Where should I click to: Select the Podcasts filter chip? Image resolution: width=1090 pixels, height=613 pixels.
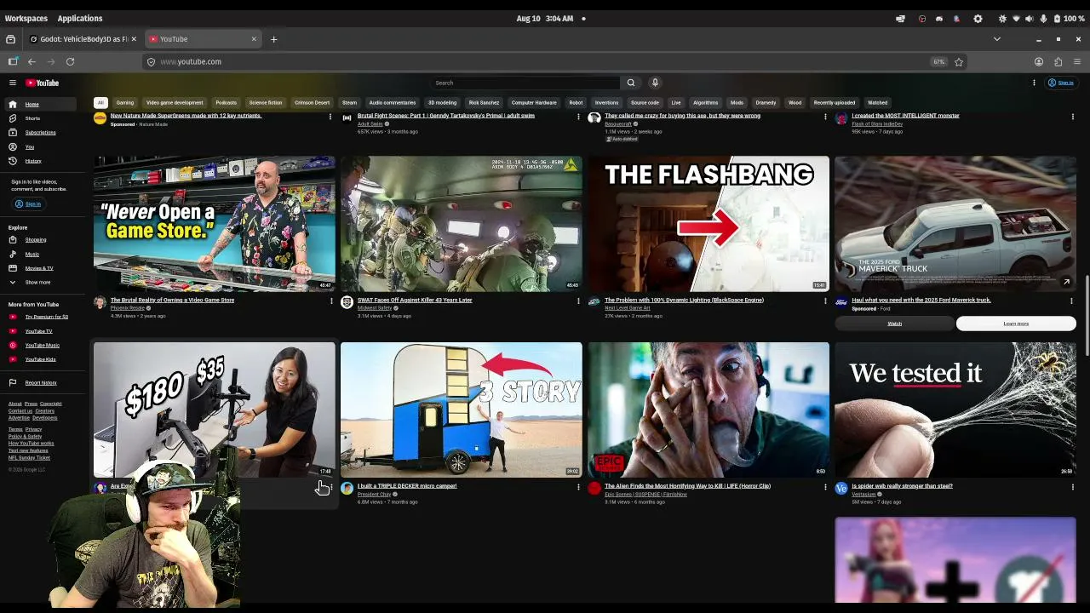pos(227,103)
